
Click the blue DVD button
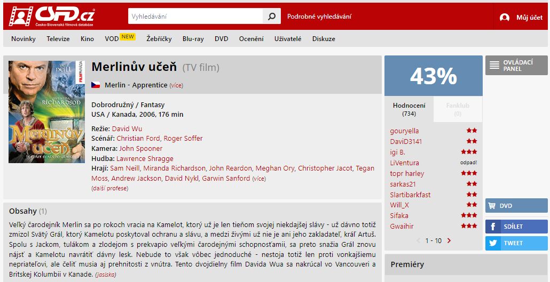pos(516,206)
